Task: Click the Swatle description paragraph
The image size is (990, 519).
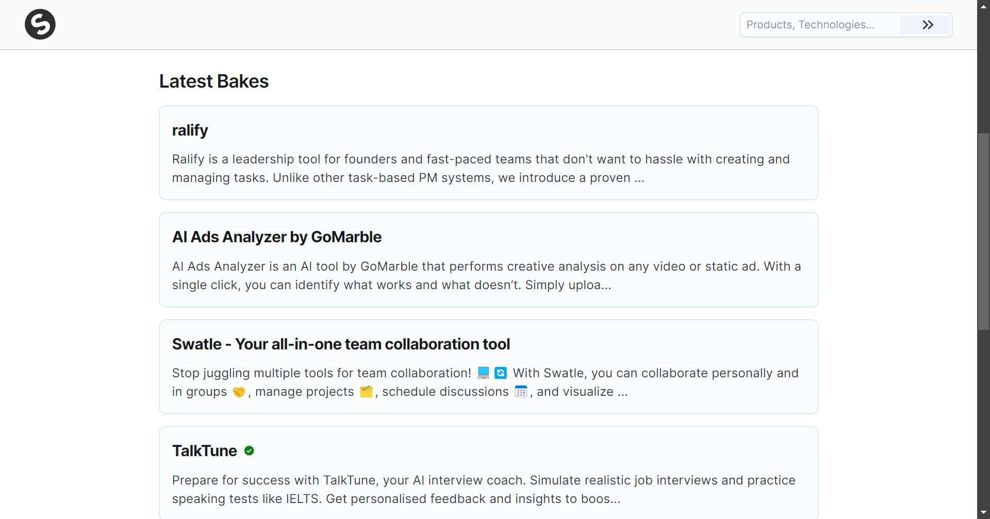Action: point(485,382)
